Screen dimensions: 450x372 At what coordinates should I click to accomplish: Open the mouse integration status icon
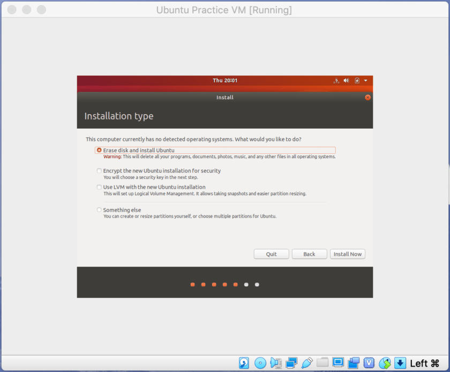click(x=385, y=363)
